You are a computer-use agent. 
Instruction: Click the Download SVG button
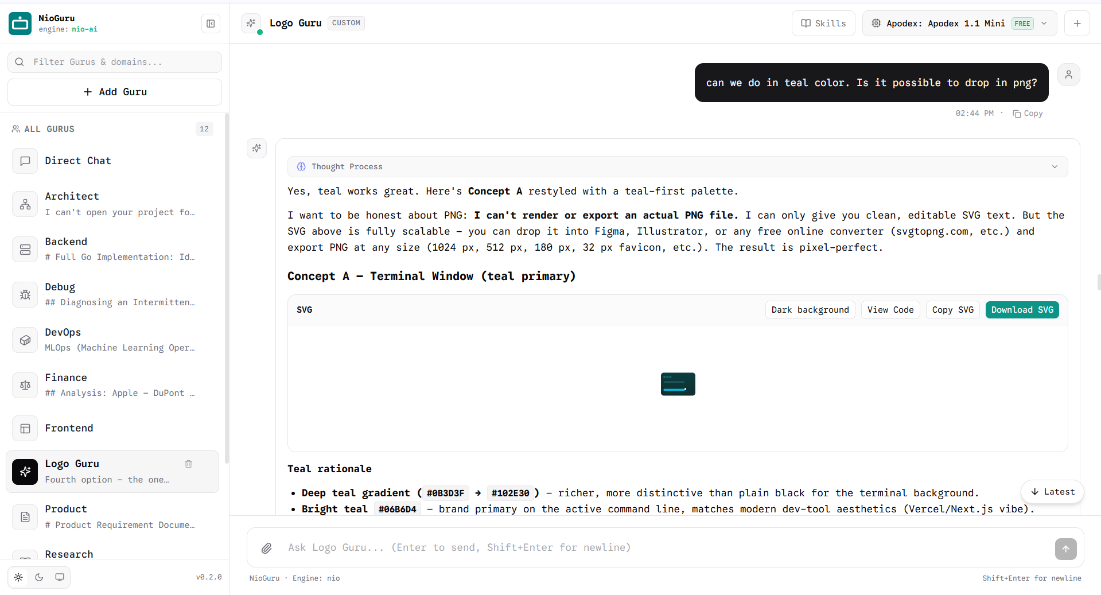click(x=1022, y=310)
